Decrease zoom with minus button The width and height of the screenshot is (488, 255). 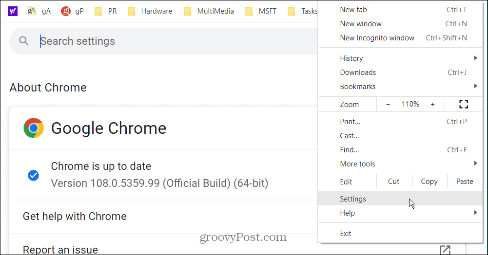[388, 104]
